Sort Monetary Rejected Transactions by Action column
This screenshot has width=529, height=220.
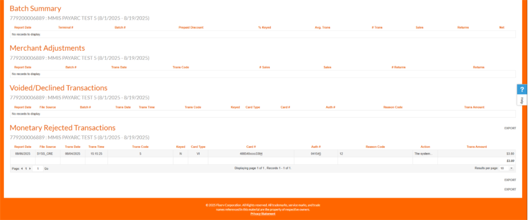(425, 147)
